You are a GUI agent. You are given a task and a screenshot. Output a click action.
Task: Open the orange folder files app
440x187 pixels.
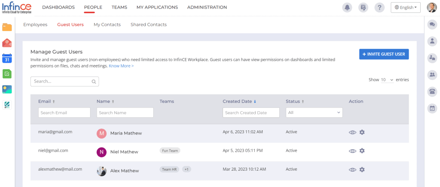tap(7, 27)
